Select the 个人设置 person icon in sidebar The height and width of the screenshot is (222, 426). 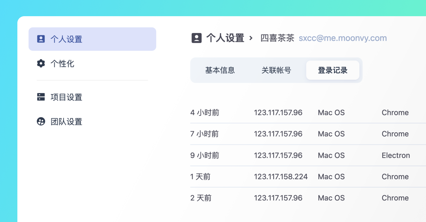(41, 38)
